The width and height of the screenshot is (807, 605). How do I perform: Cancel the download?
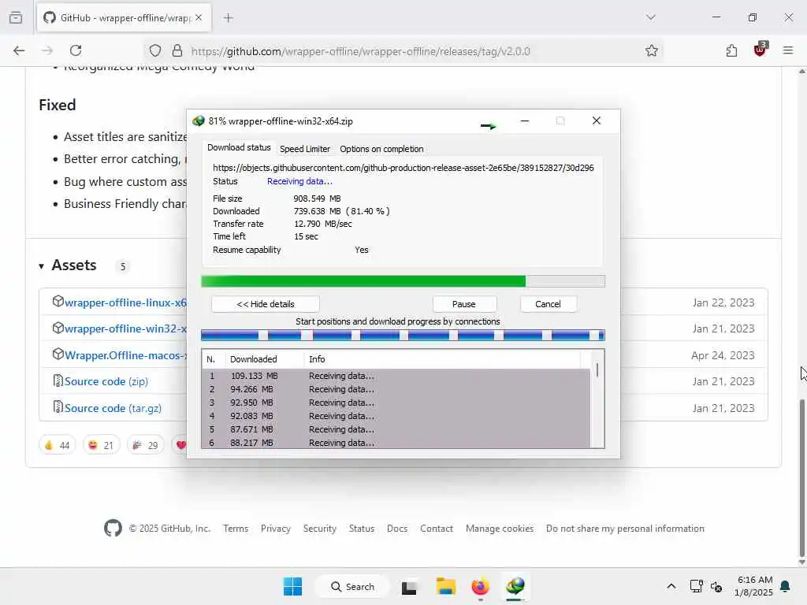point(549,304)
